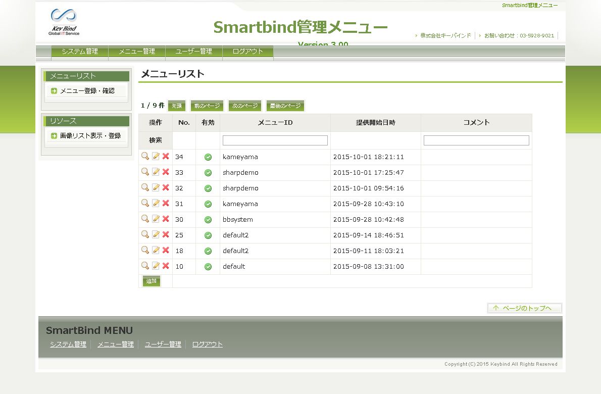Viewport: 601px width, 394px height.
Task: Open the editor for menu No. 31
Action: (x=156, y=203)
